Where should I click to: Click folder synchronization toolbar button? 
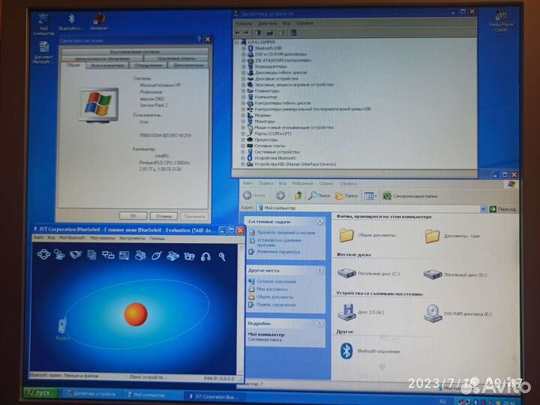click(409, 196)
